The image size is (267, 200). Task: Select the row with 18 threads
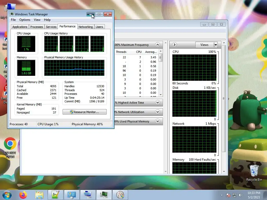(x=137, y=66)
